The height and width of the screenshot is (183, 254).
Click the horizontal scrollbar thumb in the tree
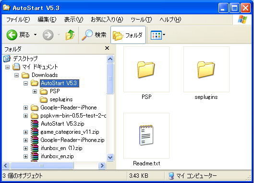coord(42,166)
